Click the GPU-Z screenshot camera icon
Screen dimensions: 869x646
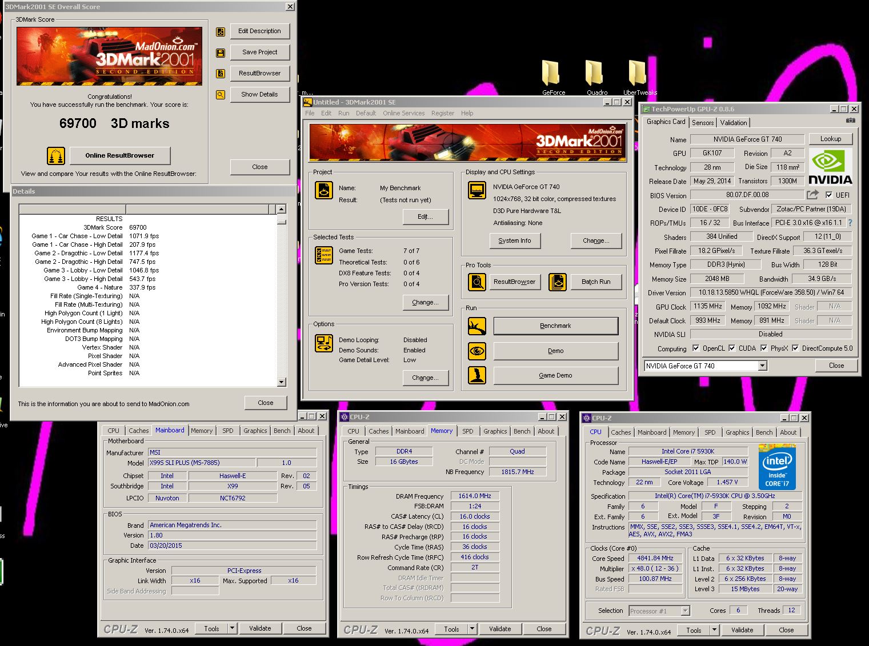click(851, 121)
